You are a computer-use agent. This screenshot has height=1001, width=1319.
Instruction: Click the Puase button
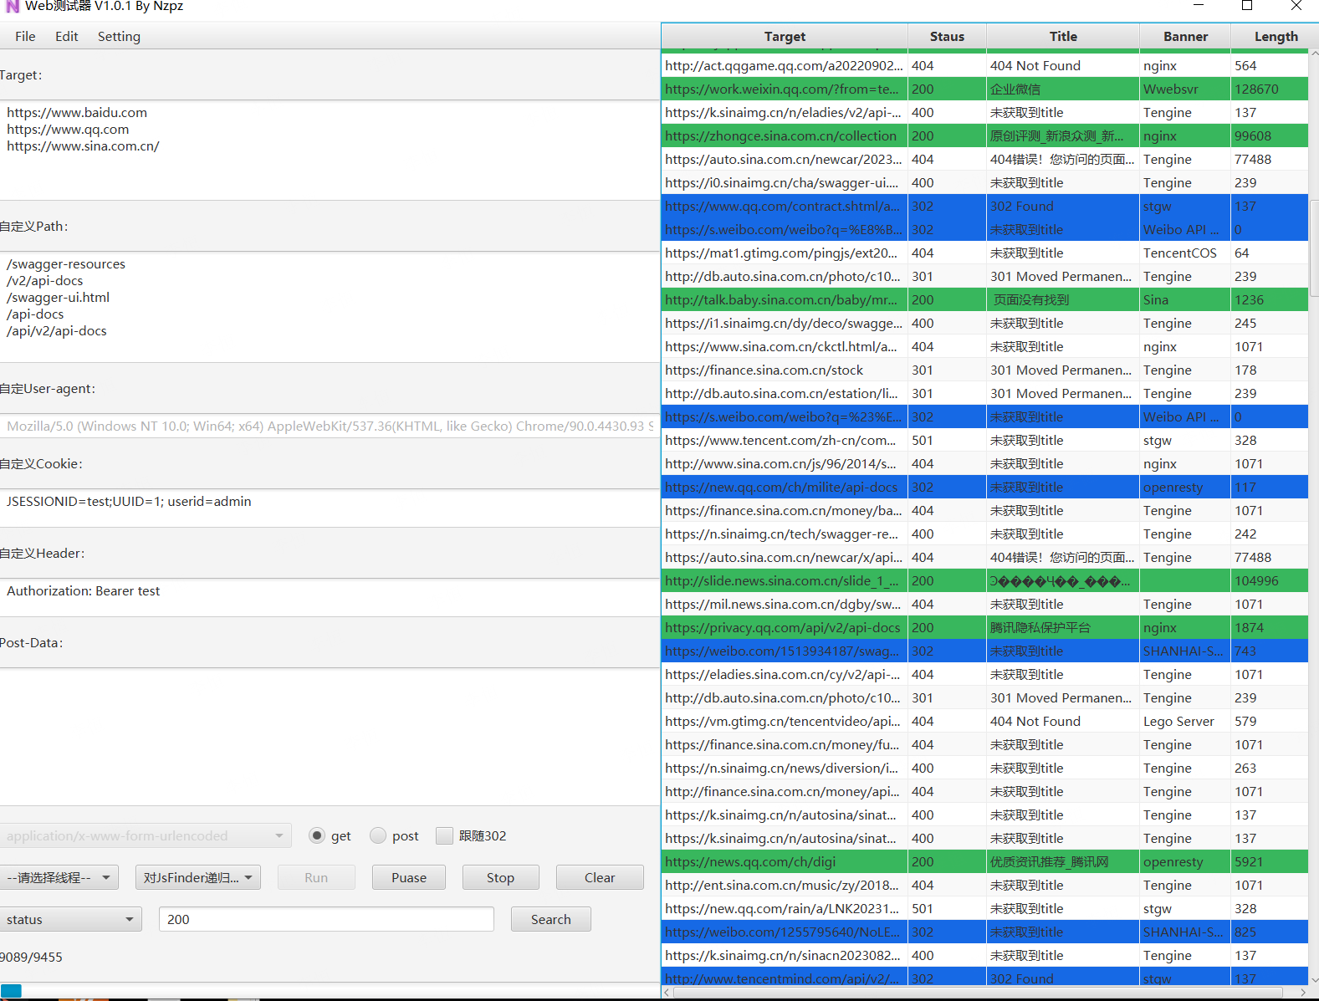point(409,877)
